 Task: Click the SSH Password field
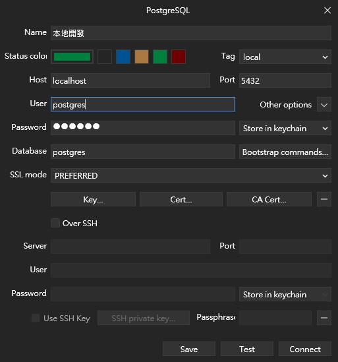[143, 294]
